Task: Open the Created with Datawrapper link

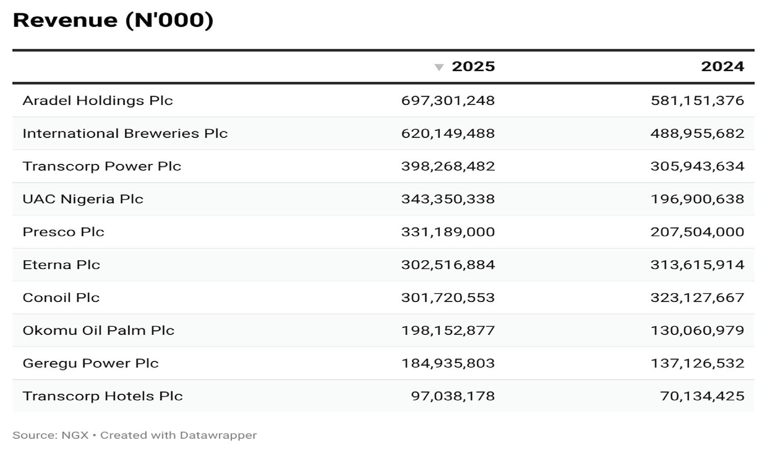Action: point(179,435)
